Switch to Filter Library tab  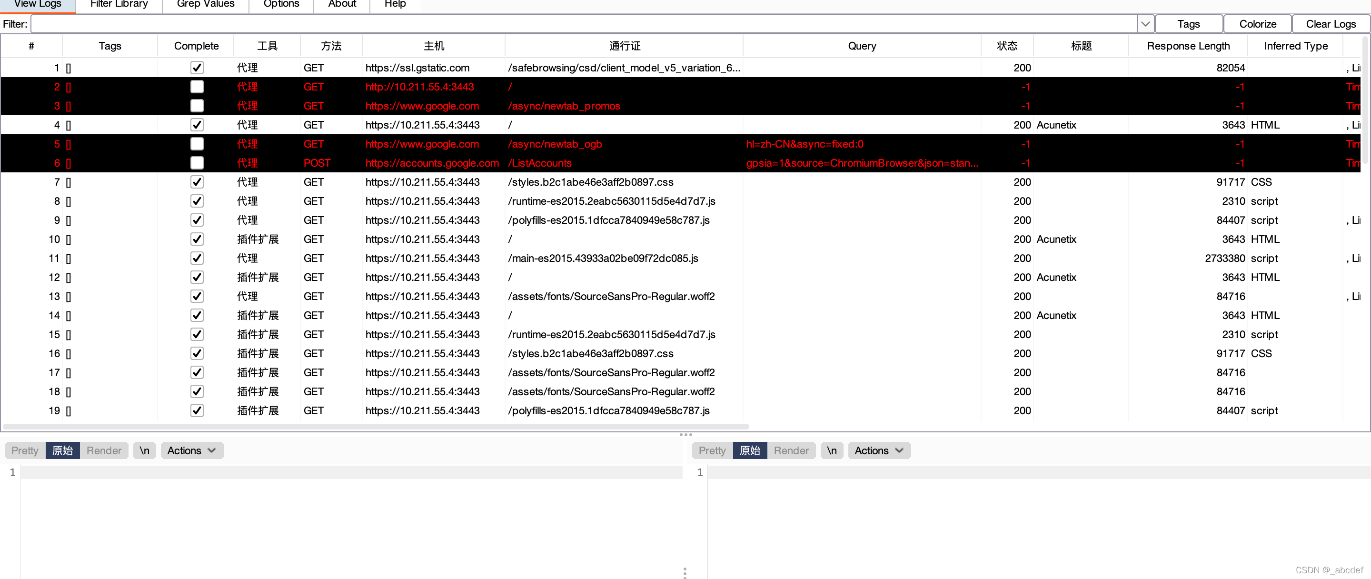click(x=119, y=4)
